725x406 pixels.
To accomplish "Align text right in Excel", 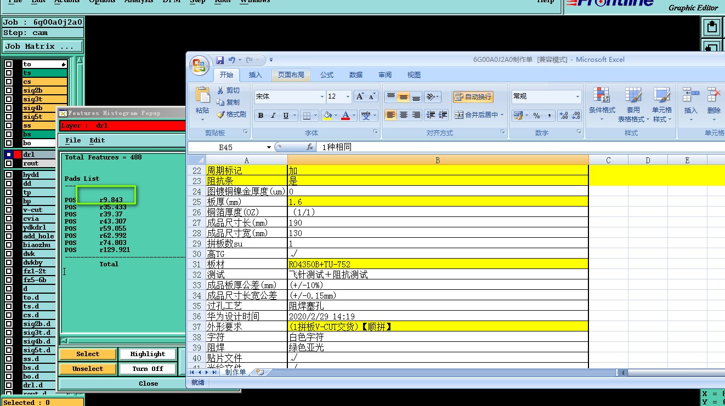I will [x=416, y=115].
